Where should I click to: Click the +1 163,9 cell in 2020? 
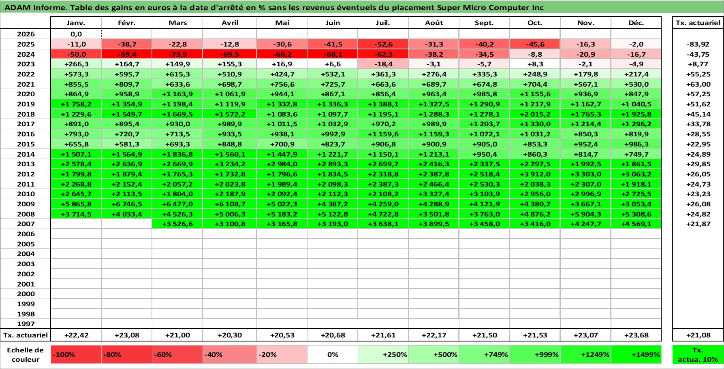point(177,94)
